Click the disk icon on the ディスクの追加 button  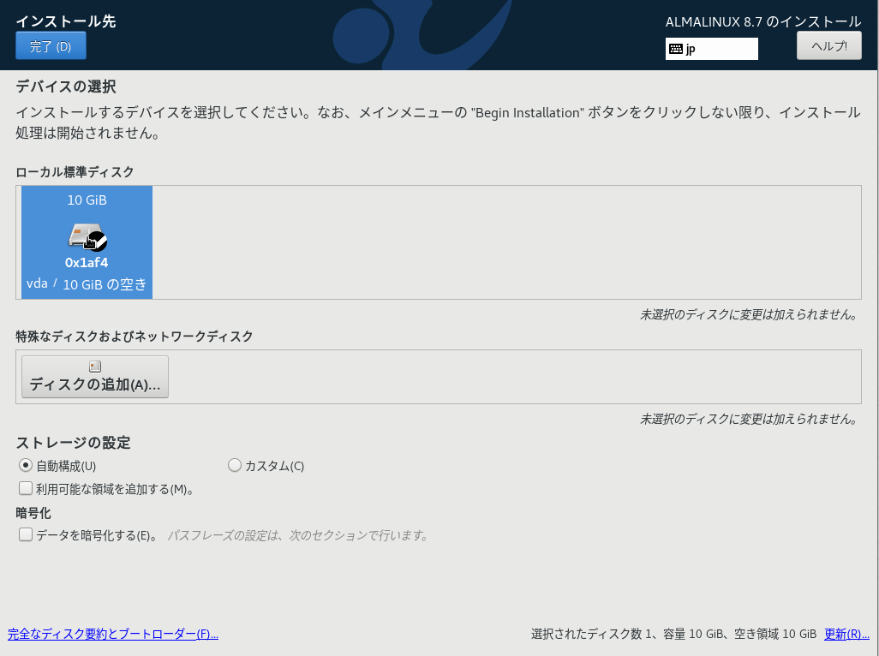pyautogui.click(x=94, y=367)
